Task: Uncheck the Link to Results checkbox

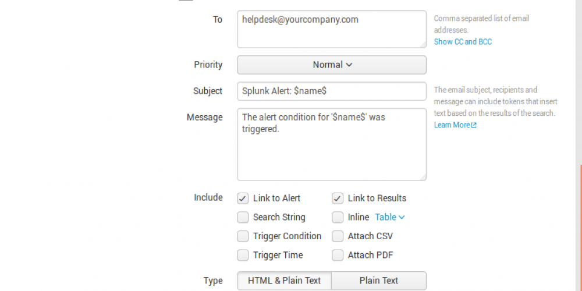Action: 338,198
